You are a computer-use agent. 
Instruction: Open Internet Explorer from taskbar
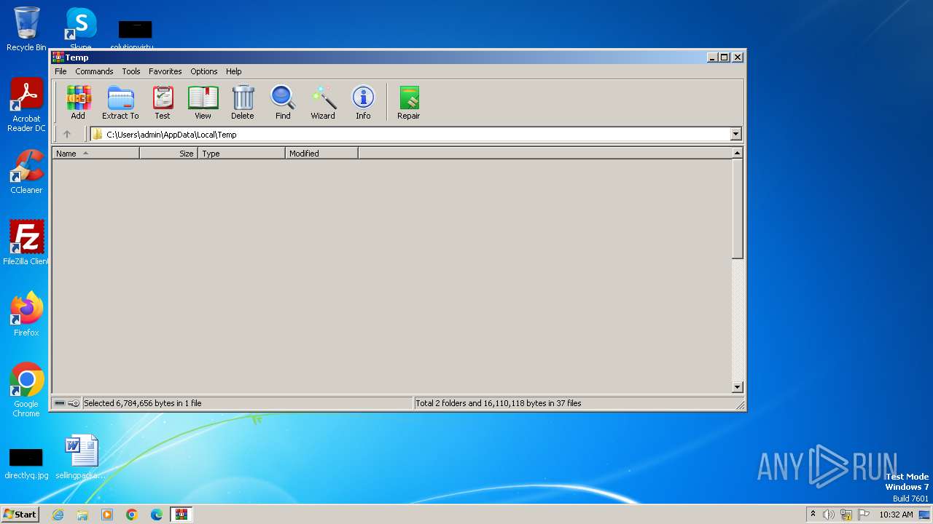tap(58, 515)
